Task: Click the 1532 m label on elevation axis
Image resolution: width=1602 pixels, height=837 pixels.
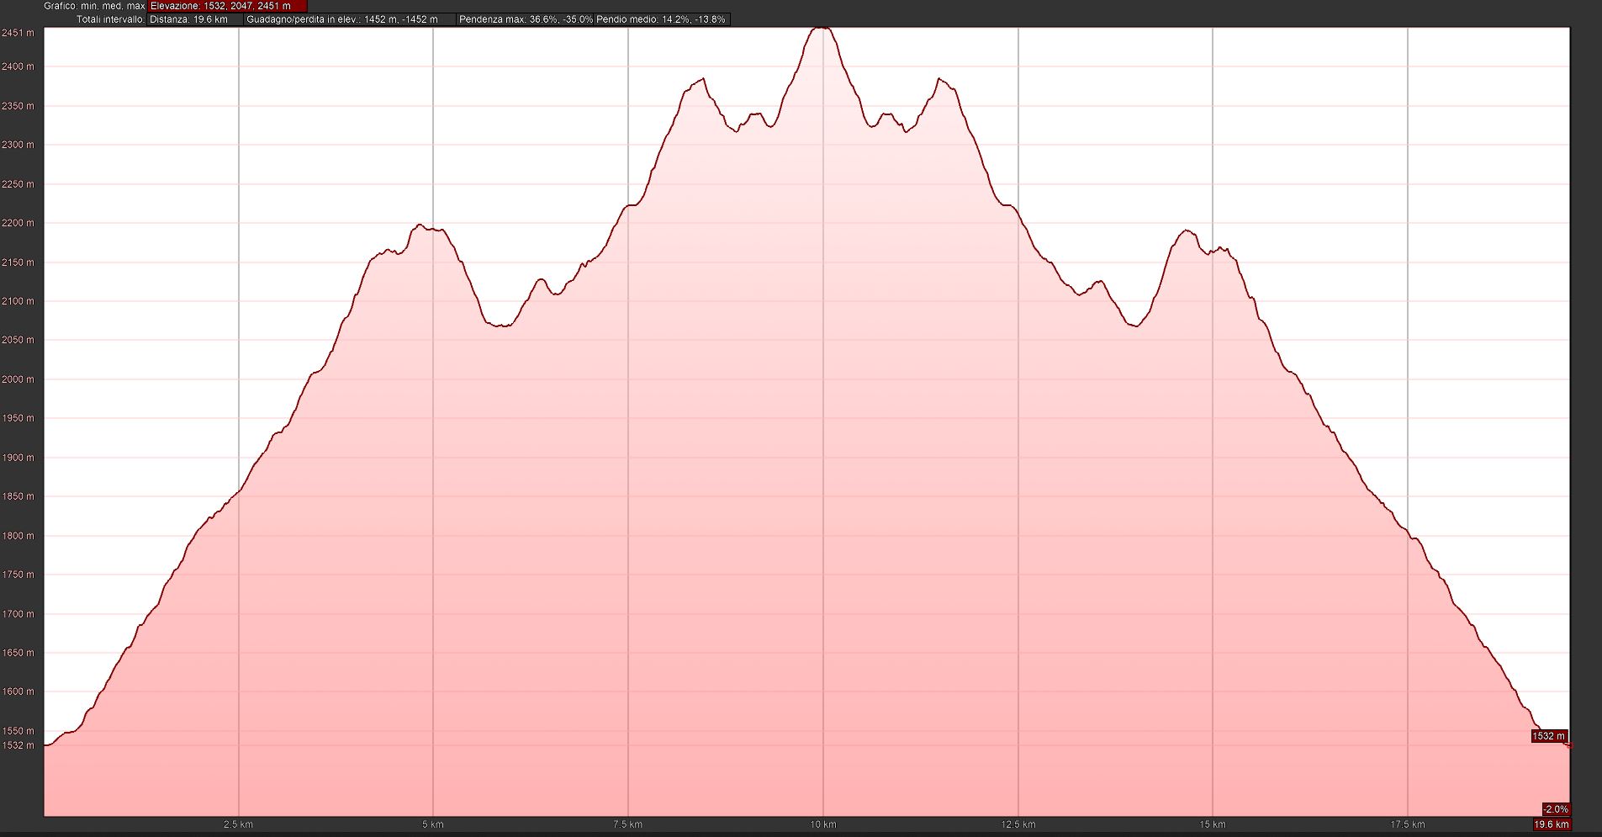Action: [18, 745]
